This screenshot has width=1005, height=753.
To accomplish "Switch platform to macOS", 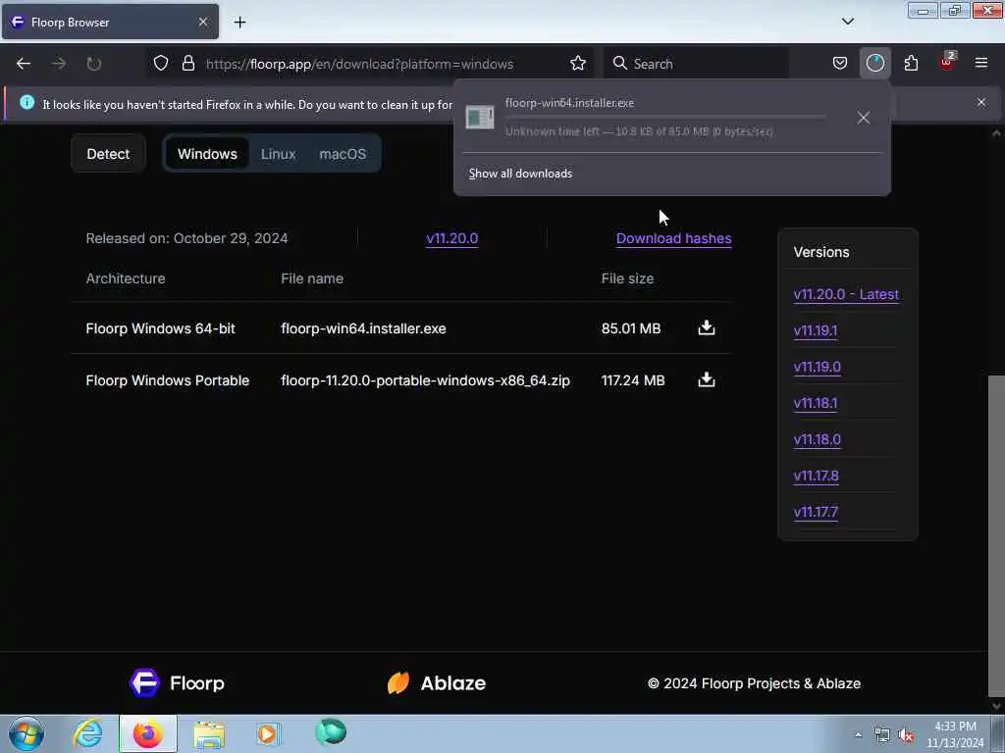I will tap(343, 154).
